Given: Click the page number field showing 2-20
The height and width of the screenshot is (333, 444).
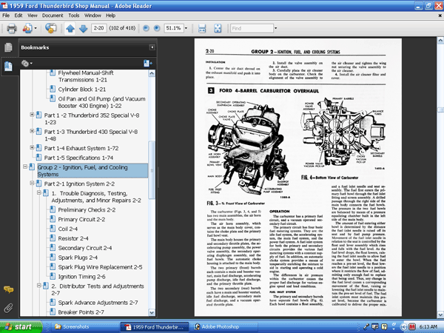Looking at the screenshot, I should [x=98, y=28].
